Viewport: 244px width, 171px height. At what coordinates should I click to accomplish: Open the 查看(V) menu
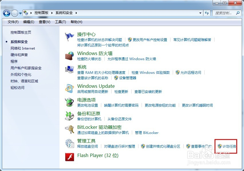(x=45, y=22)
